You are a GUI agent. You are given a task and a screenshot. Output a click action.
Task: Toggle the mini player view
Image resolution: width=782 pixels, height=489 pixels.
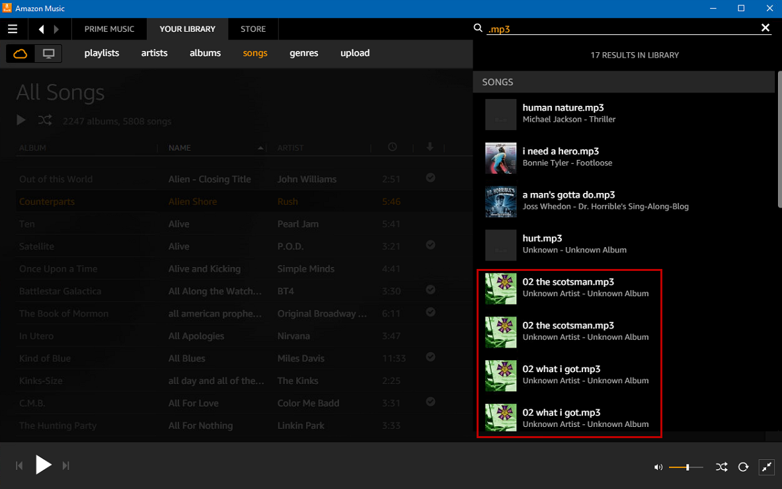coord(767,467)
